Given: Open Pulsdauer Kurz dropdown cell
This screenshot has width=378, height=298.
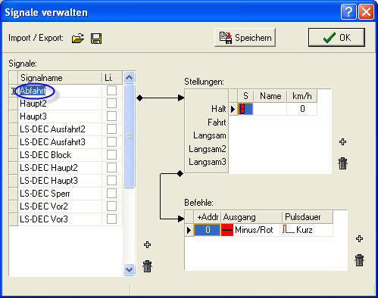Looking at the screenshot, I should click(308, 230).
